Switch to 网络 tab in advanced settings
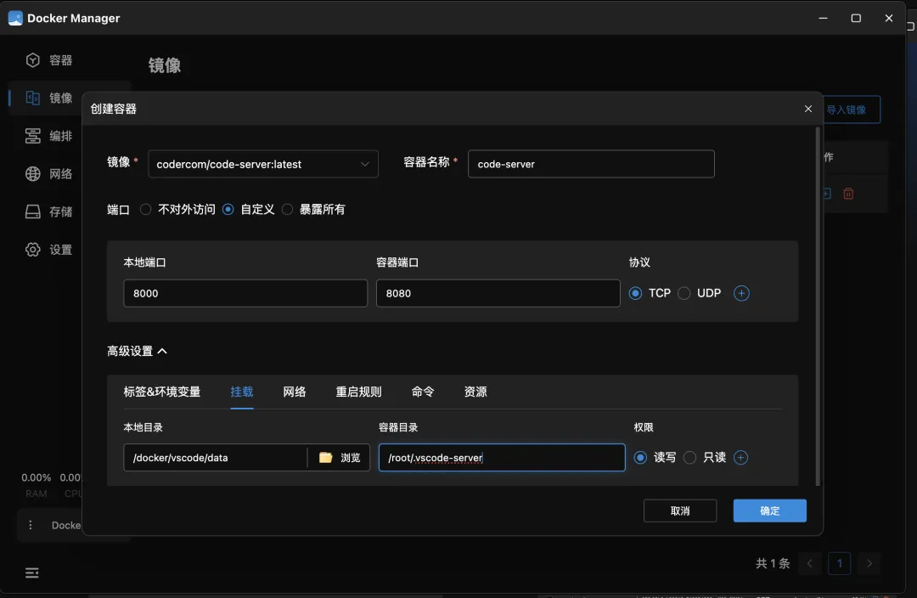The image size is (917, 598). [294, 392]
